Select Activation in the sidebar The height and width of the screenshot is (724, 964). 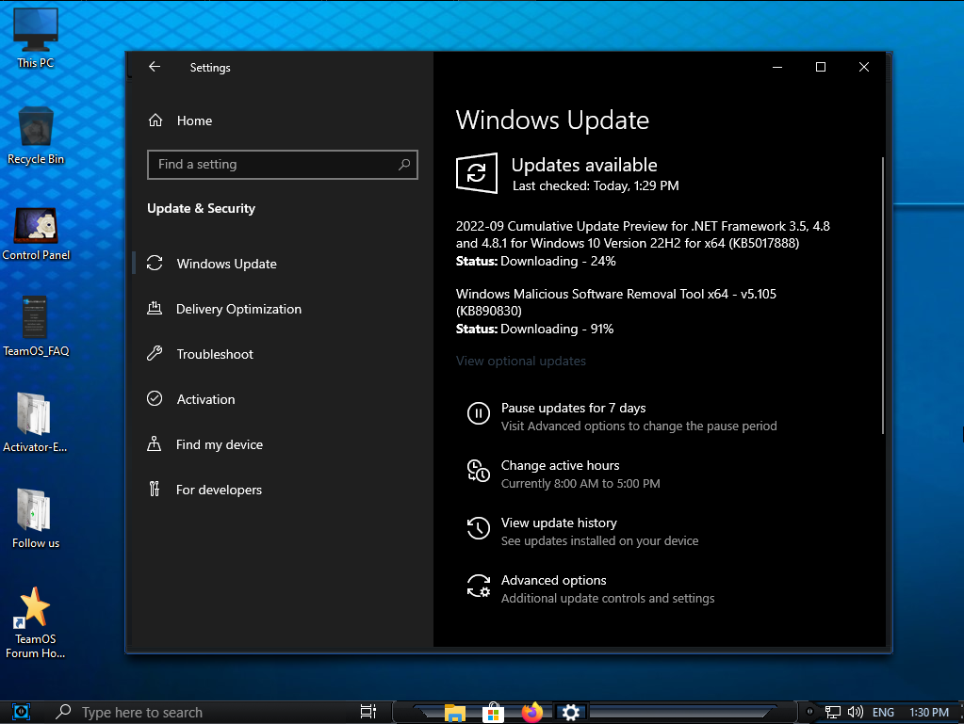tap(205, 399)
